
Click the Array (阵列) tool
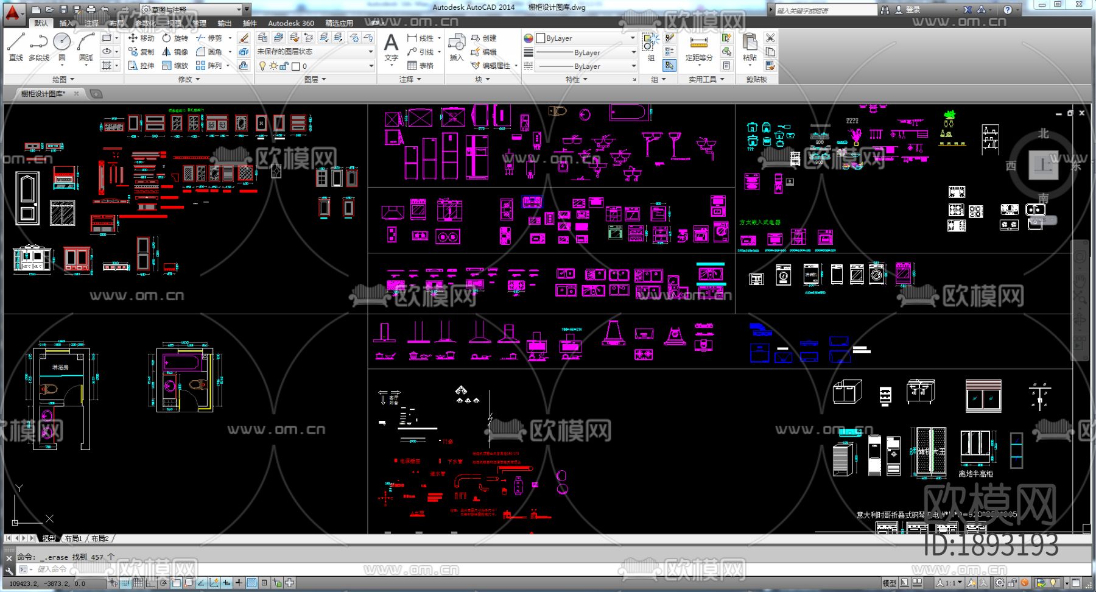pyautogui.click(x=209, y=66)
